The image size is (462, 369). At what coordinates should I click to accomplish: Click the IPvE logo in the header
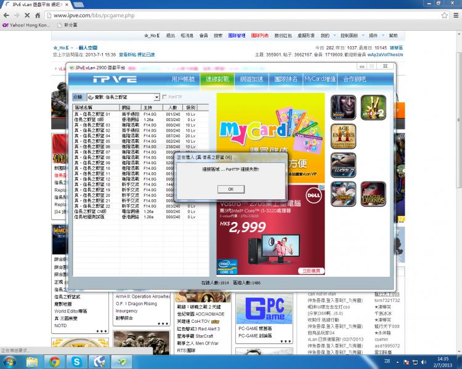click(x=115, y=79)
